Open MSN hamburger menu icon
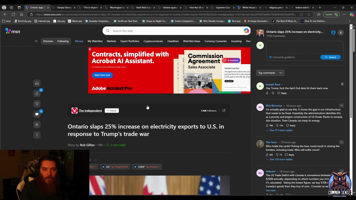This screenshot has height=200, width=356. [36, 41]
